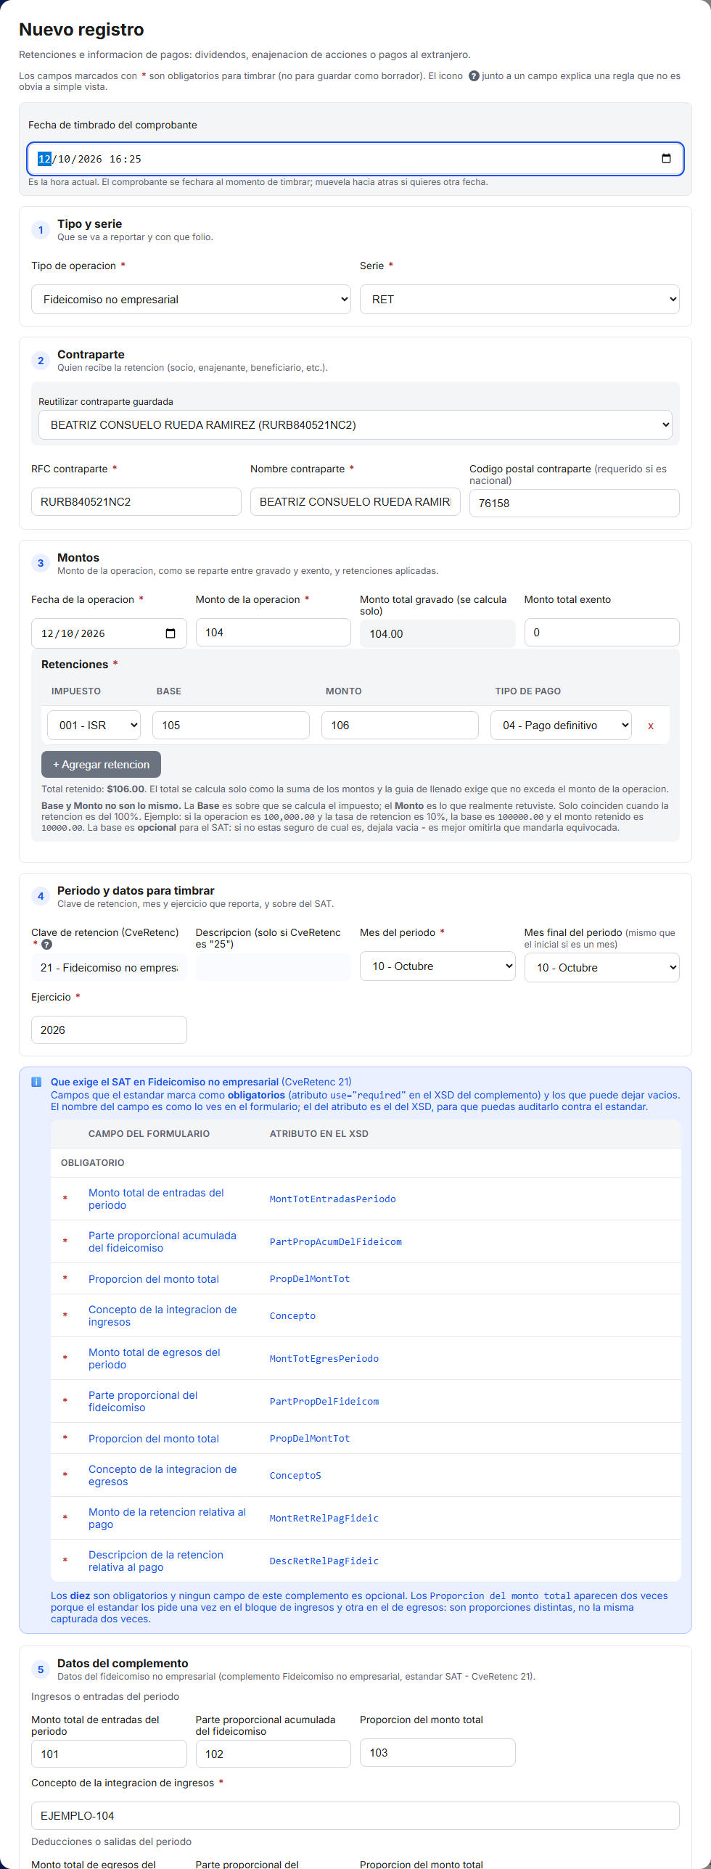Image resolution: width=711 pixels, height=1869 pixels.
Task: Open the Serie dropdown showing RET
Action: 519,299
